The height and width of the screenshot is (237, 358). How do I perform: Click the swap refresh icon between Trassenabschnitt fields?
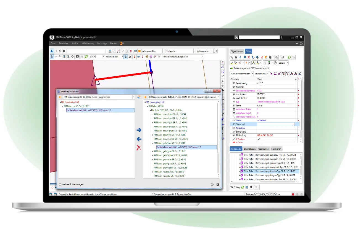[x=139, y=97]
